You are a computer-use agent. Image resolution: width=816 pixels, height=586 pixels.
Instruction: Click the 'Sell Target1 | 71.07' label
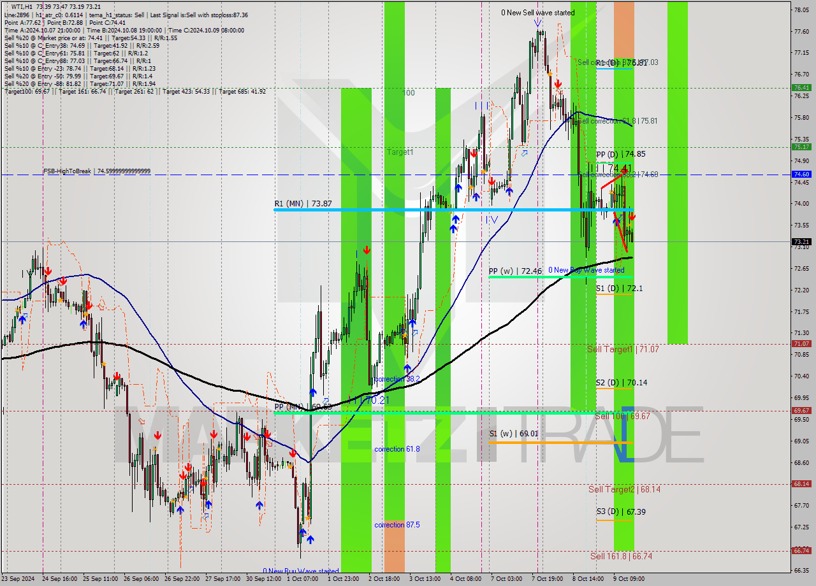click(623, 350)
